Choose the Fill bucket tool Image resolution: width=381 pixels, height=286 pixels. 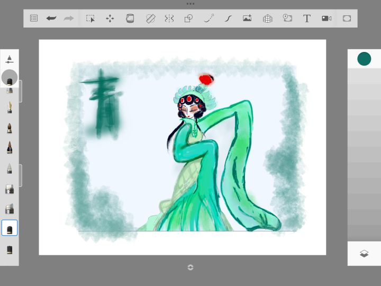[130, 18]
